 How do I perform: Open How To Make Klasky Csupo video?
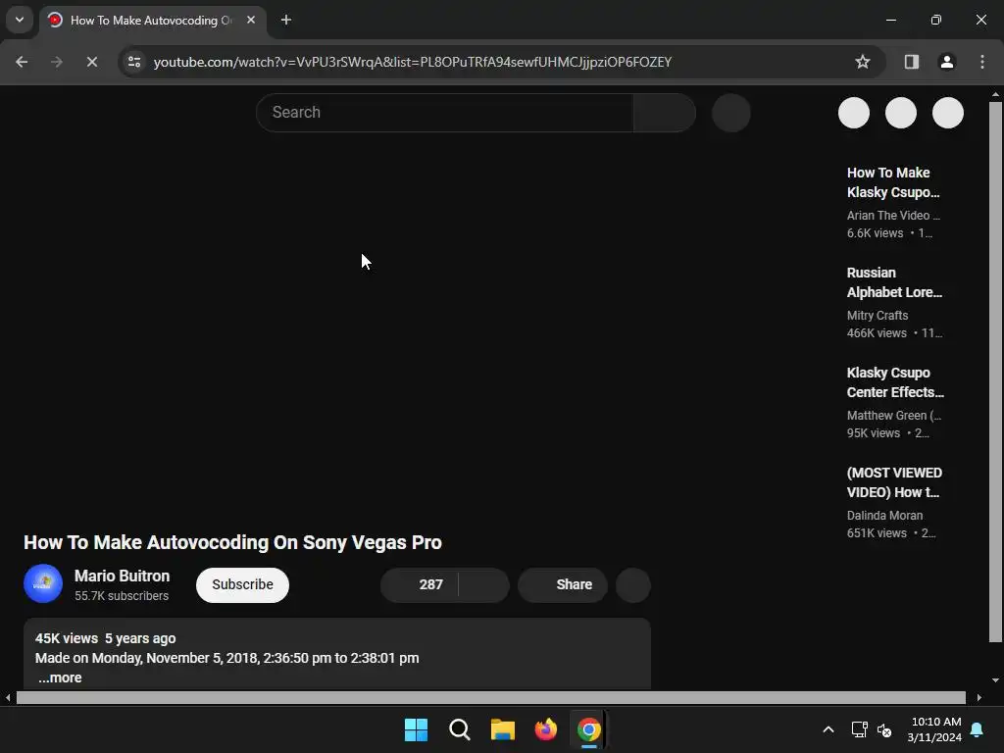coord(892,182)
